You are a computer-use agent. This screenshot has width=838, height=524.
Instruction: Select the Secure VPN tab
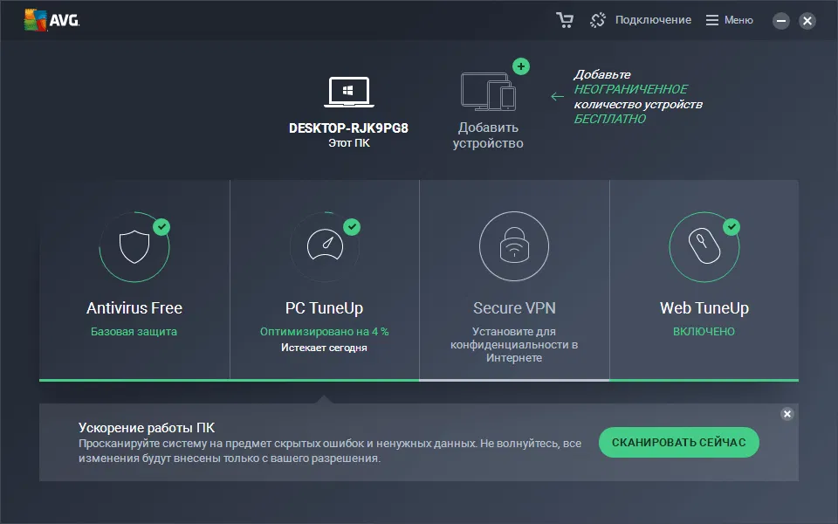514,279
